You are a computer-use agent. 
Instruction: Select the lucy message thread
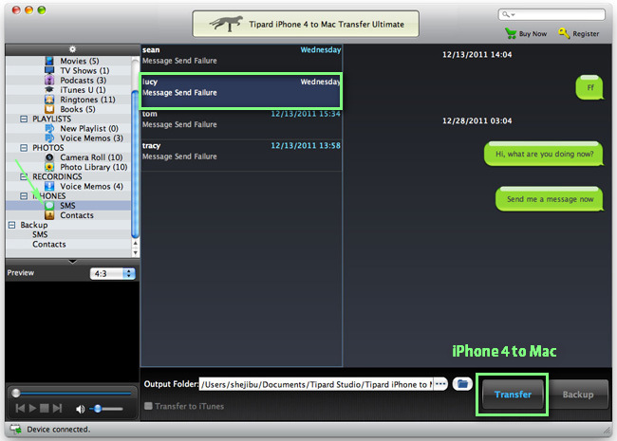(241, 90)
